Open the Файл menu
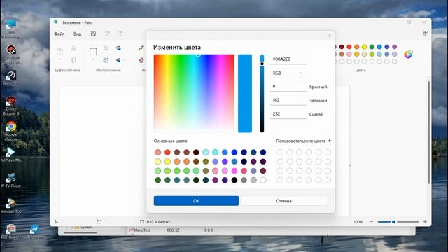The height and width of the screenshot is (252, 448). pos(59,34)
